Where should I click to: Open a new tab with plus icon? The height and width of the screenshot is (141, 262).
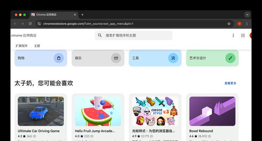point(82,15)
